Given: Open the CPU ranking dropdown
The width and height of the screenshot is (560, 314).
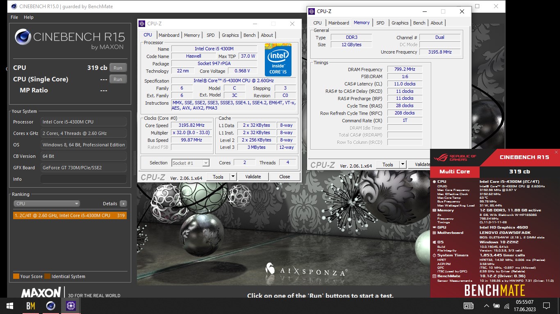Looking at the screenshot, I should pyautogui.click(x=47, y=204).
